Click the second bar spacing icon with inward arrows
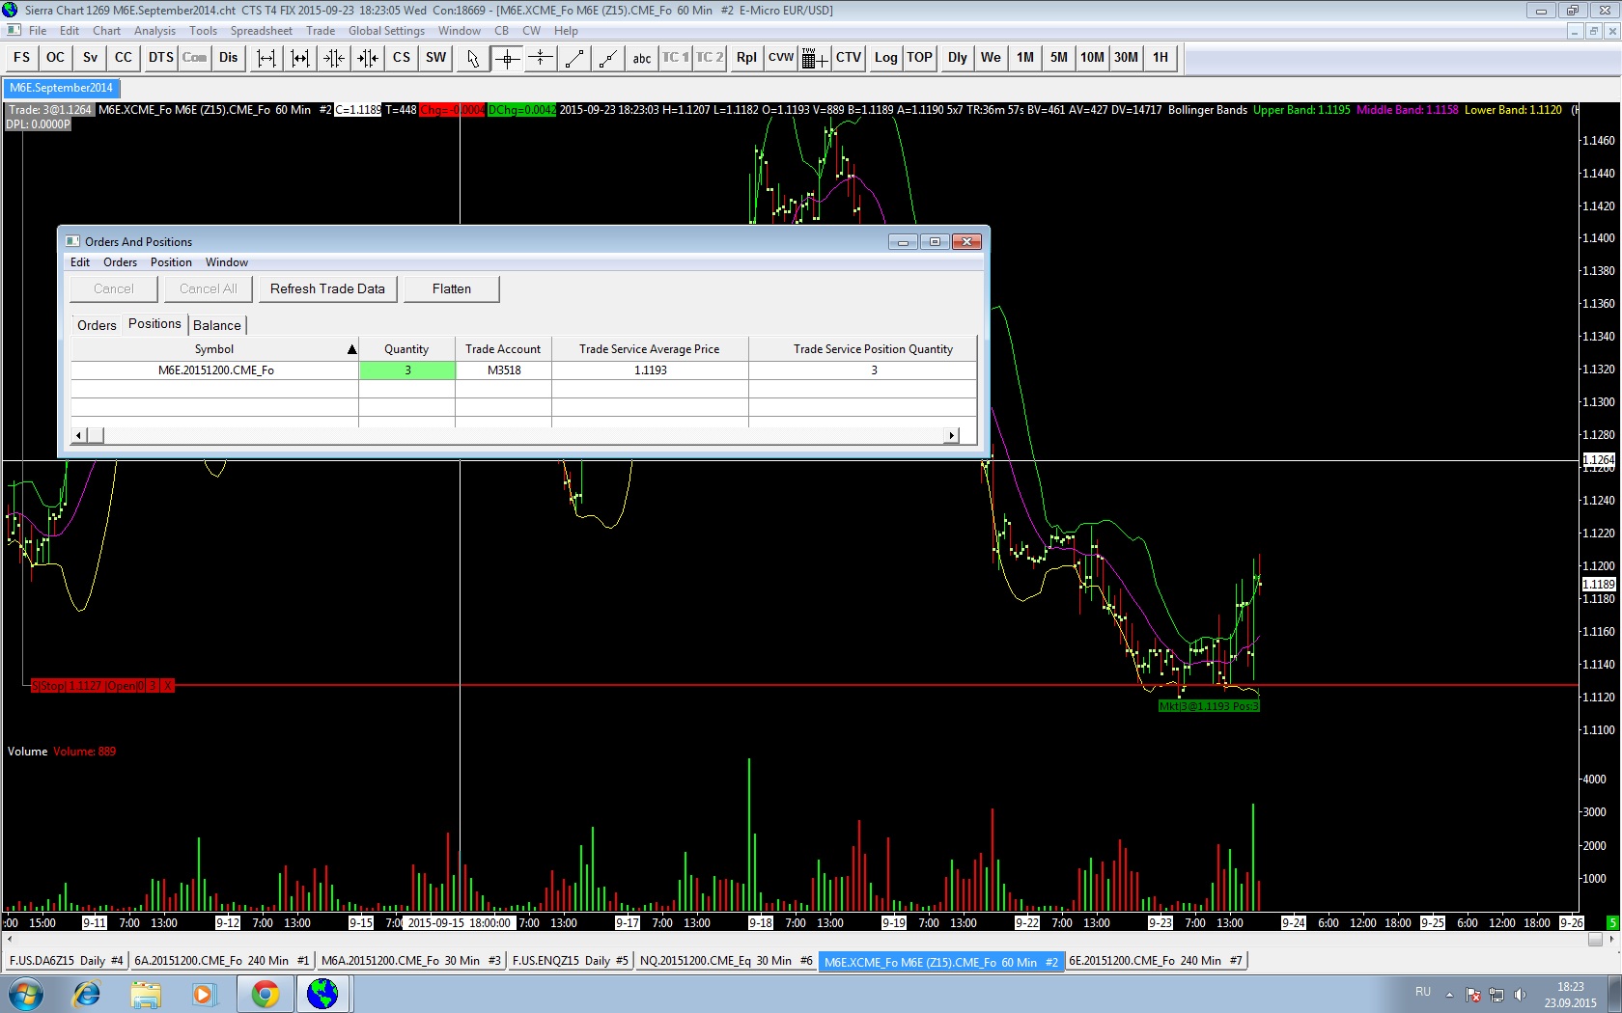Screen dimensions: 1622x1013 [x=300, y=58]
